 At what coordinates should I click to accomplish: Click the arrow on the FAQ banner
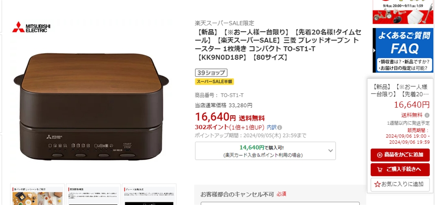(x=374, y=50)
